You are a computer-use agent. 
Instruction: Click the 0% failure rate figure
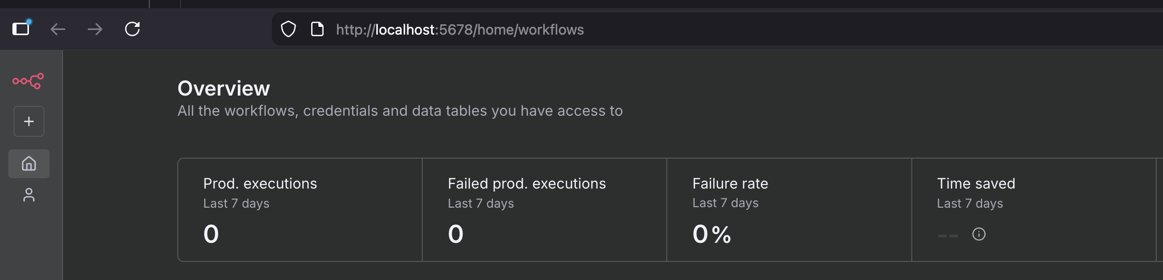712,235
